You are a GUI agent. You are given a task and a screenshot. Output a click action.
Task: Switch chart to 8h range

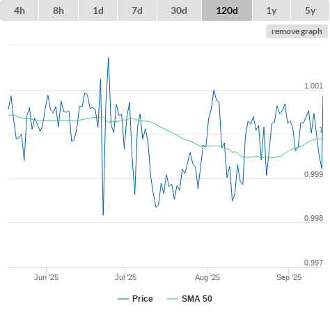click(58, 10)
